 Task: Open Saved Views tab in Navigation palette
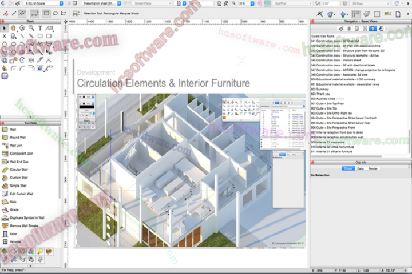click(373, 29)
